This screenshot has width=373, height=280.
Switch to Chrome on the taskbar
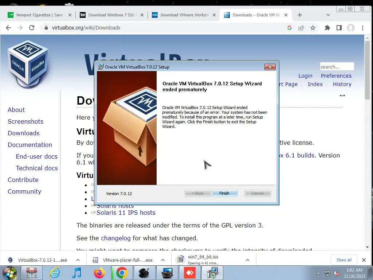pyautogui.click(x=122, y=273)
